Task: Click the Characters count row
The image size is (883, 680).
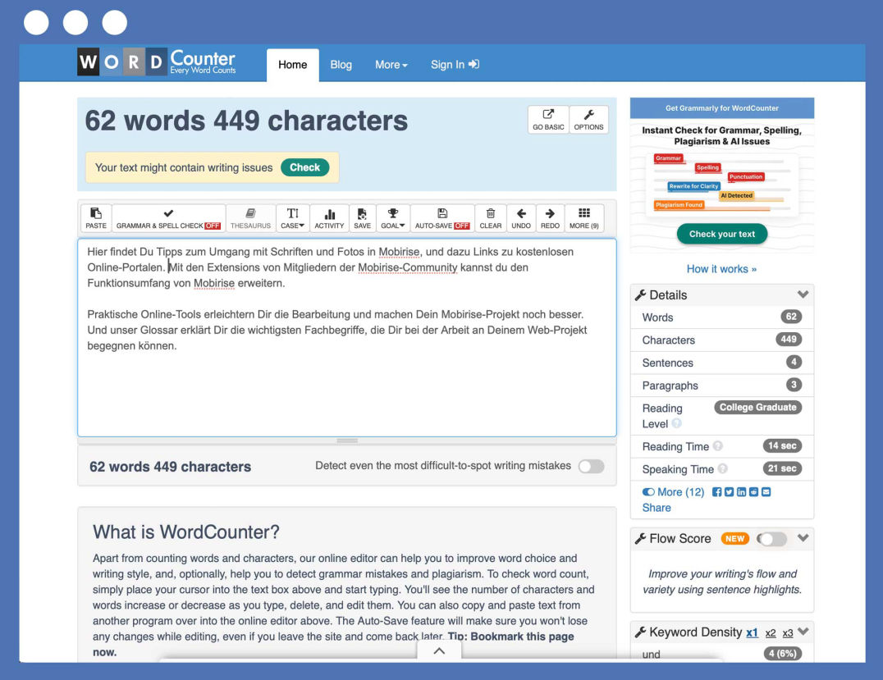Action: (722, 340)
